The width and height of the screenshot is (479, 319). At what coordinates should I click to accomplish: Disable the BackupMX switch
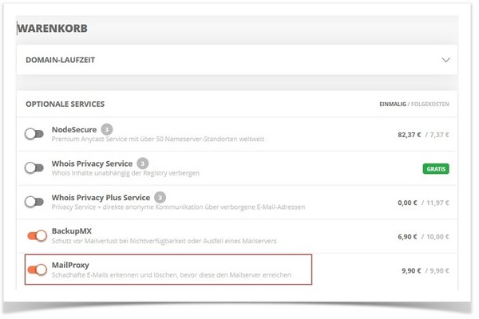pos(37,236)
